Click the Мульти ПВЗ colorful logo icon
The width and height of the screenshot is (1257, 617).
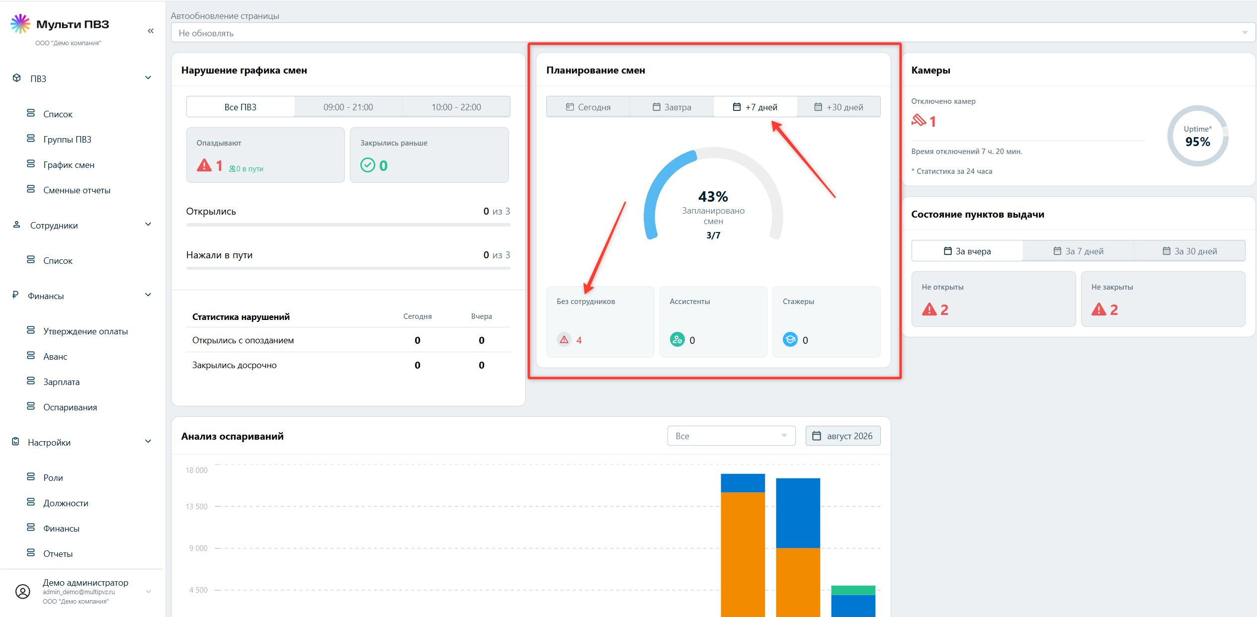click(x=20, y=24)
